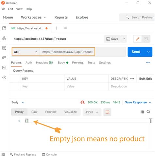
Task: Open the History sidebar icon
Action: 4,77
